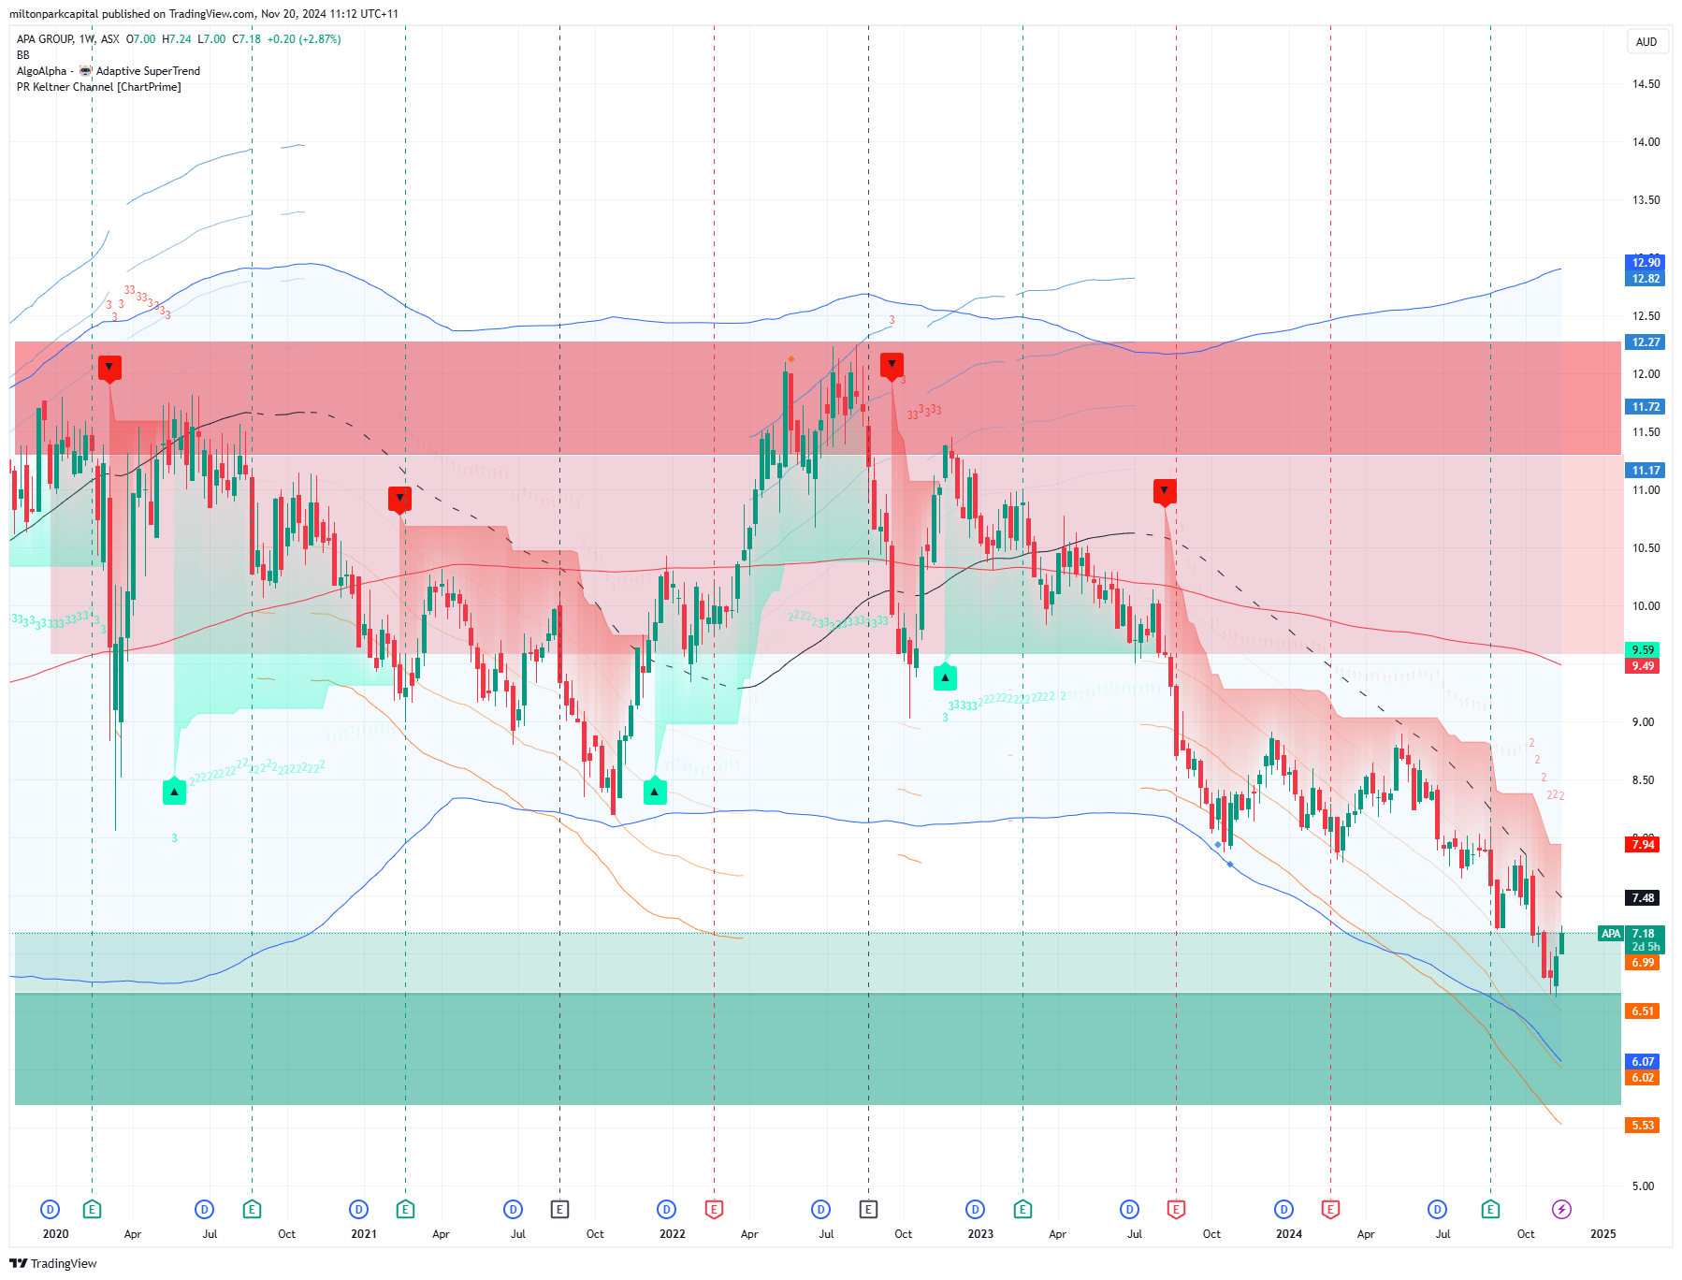The image size is (1682, 1280).
Task: Click the blue 12.27 price label
Action: point(1646,342)
